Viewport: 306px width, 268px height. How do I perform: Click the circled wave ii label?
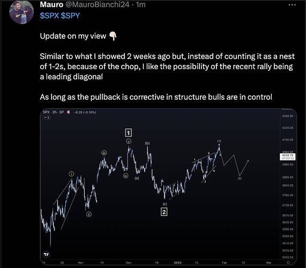pyautogui.click(x=89, y=214)
